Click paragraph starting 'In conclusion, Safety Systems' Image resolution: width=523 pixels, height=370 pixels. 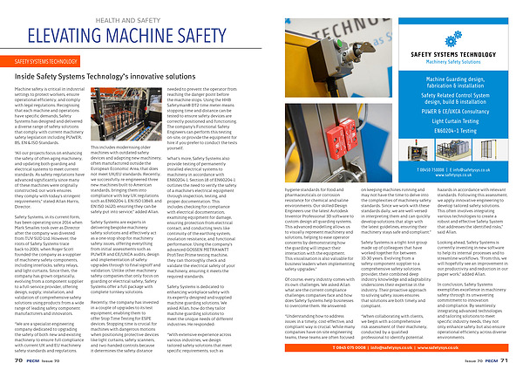click(x=472, y=311)
